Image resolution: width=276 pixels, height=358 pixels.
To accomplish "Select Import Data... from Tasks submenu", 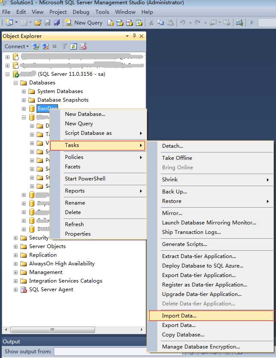I will pyautogui.click(x=179, y=316).
